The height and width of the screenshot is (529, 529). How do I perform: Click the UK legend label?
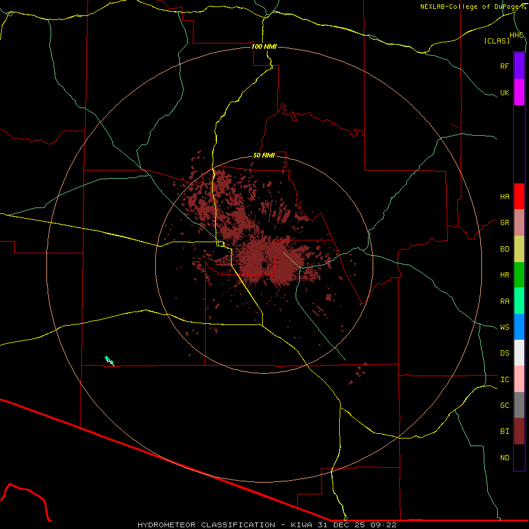click(504, 92)
